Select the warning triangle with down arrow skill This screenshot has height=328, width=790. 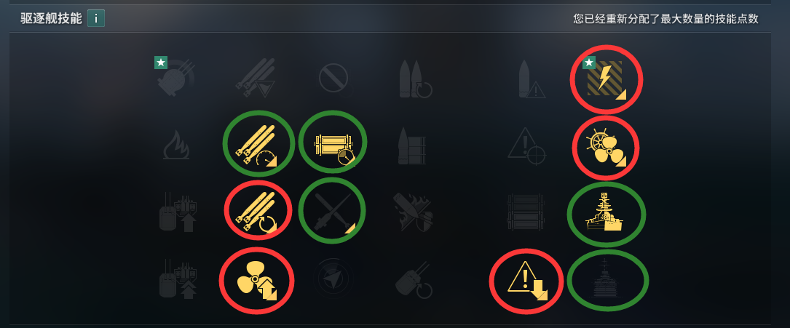(x=527, y=280)
